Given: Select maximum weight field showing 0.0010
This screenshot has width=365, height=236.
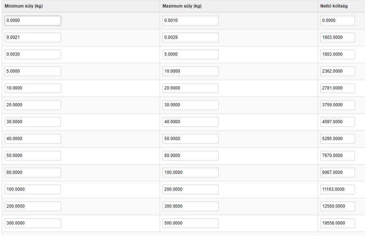Looking at the screenshot, I should [190, 20].
